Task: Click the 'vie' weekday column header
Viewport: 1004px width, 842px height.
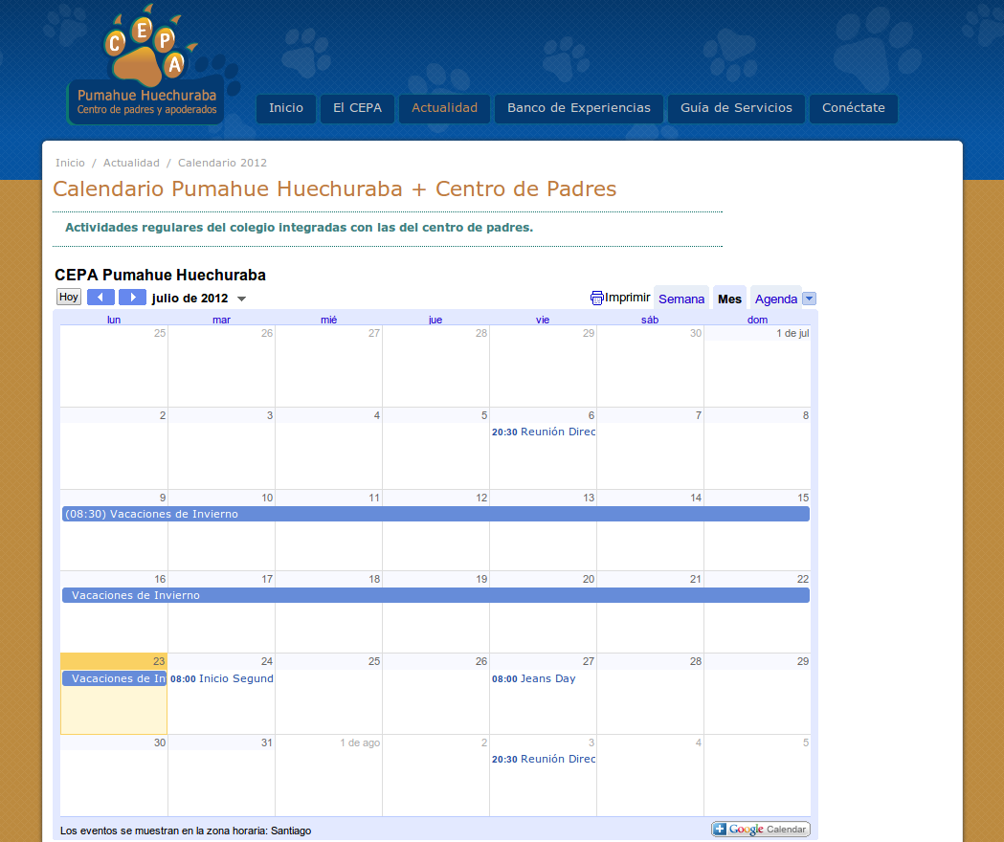Action: 543,320
